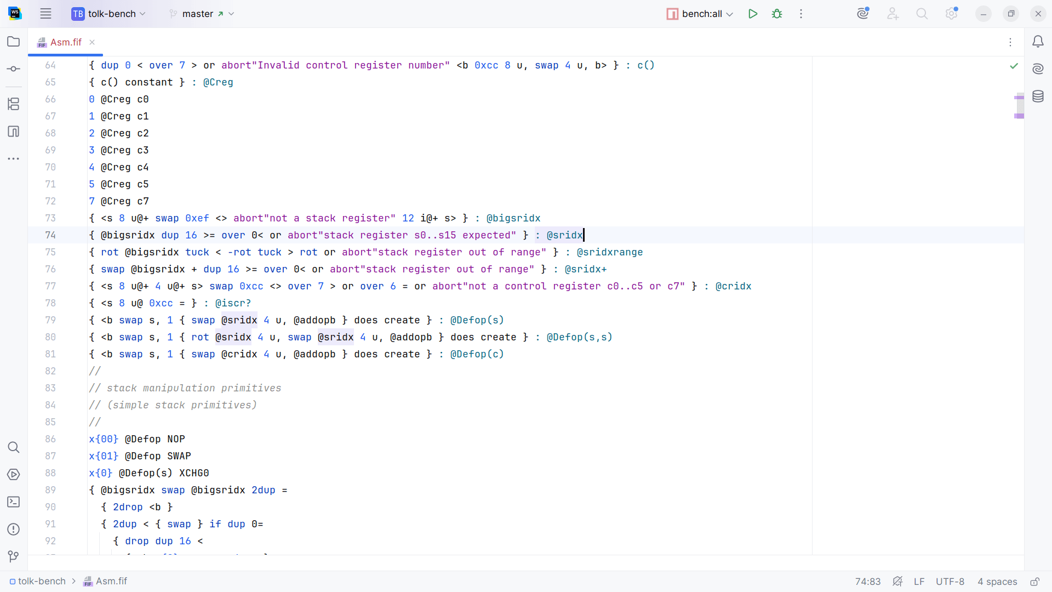This screenshot has width=1052, height=592.
Task: Click the green inspection checkmark widget
Action: pos(1014,66)
